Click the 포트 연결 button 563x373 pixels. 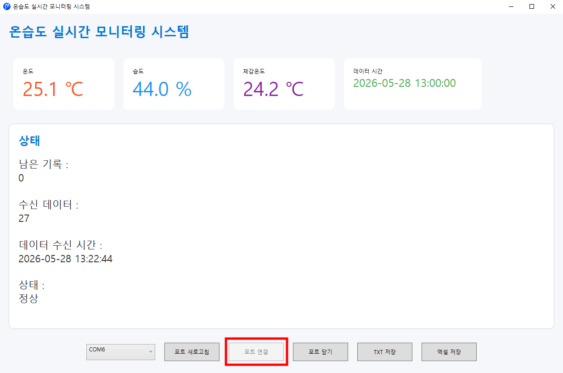(256, 352)
